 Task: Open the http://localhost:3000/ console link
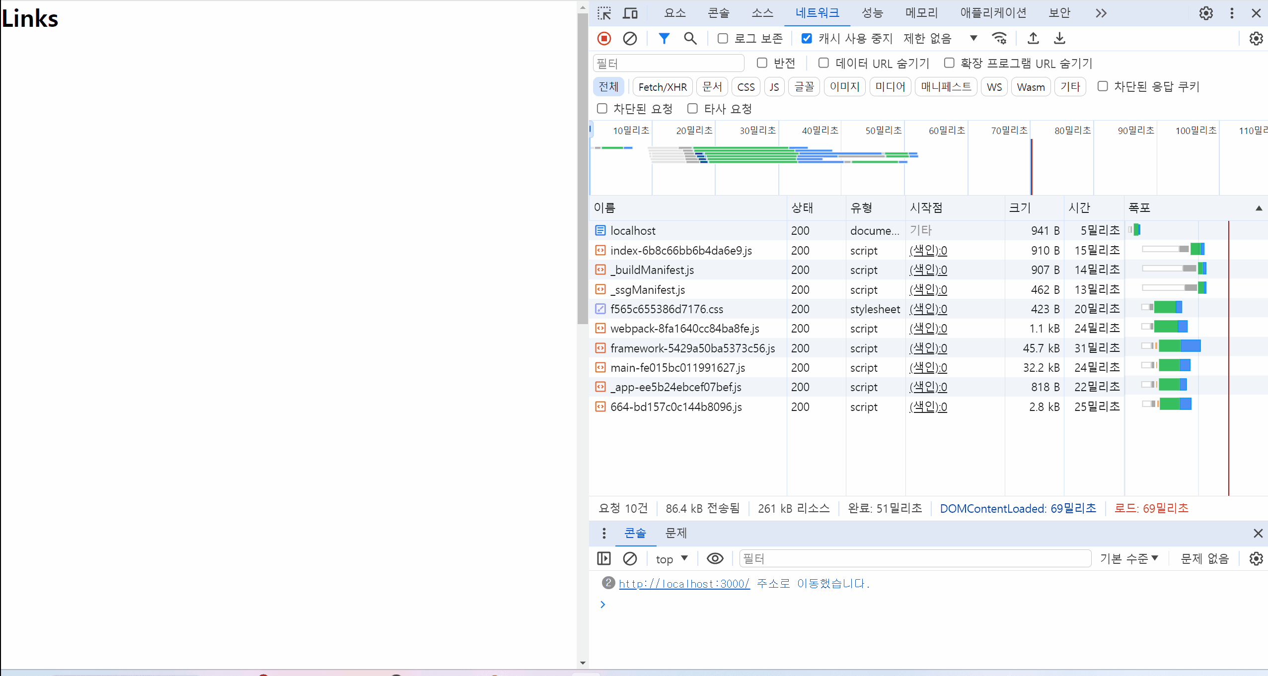[x=684, y=584]
